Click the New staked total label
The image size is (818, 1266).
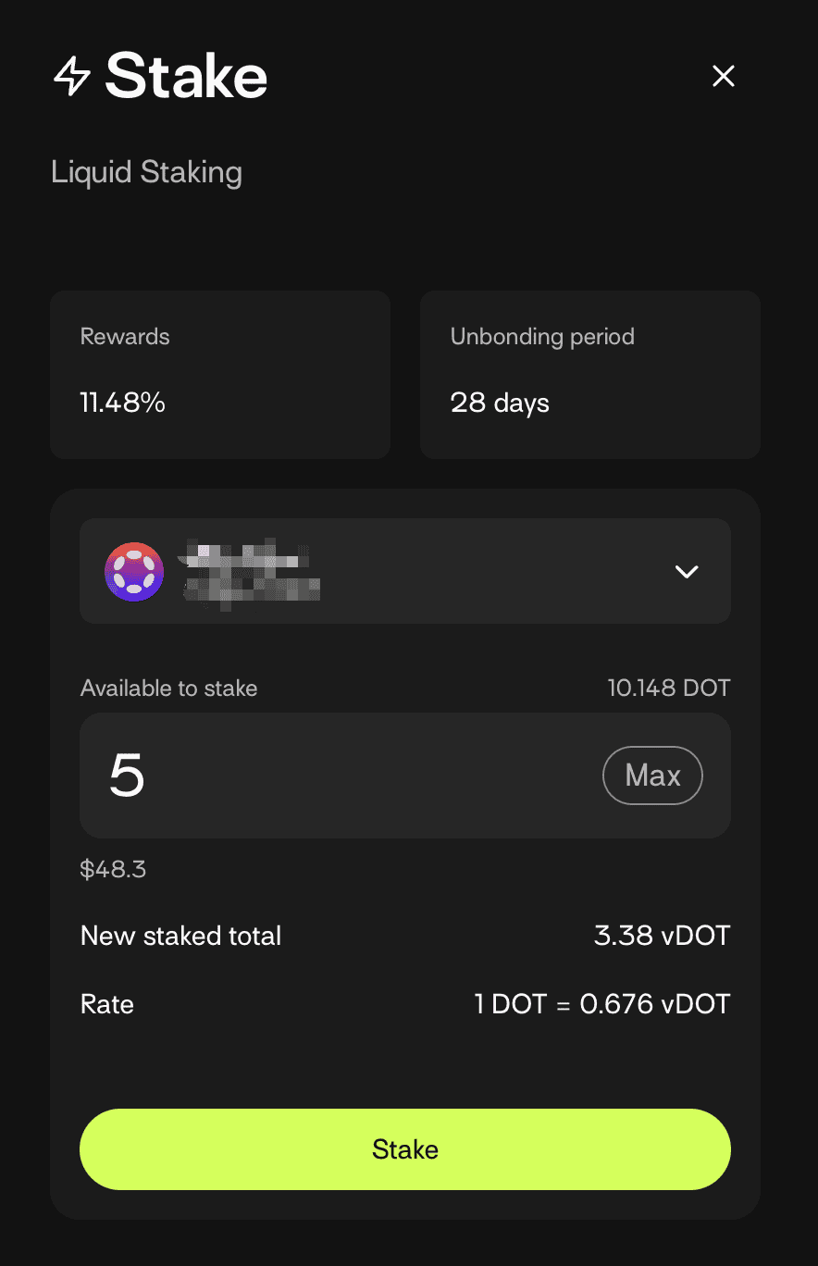(180, 936)
